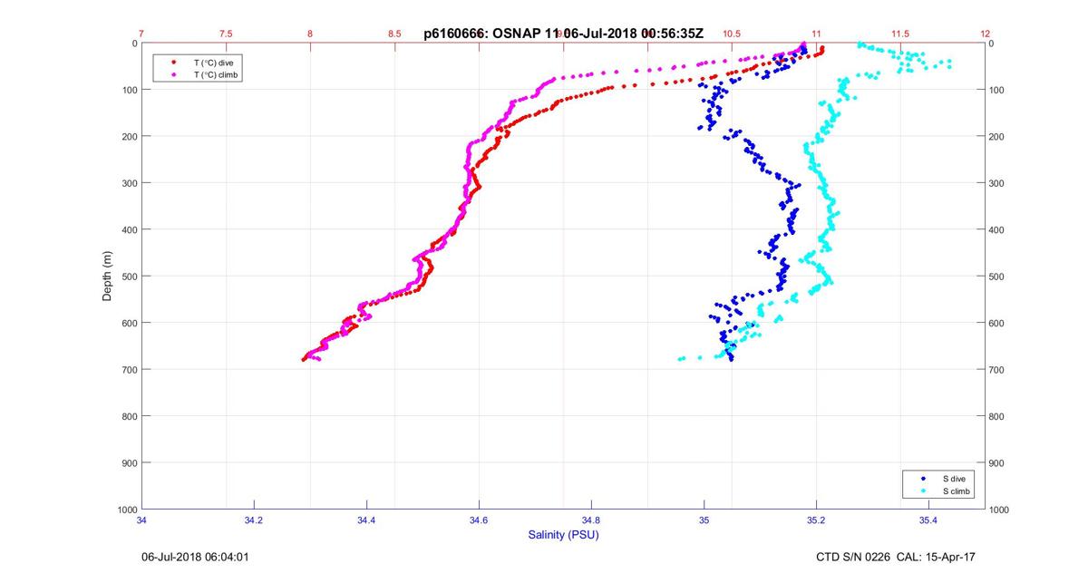Image resolution: width=1088 pixels, height=573 pixels.
Task: Click the 'Salinity (PSU)' axis label
Action: 563,536
